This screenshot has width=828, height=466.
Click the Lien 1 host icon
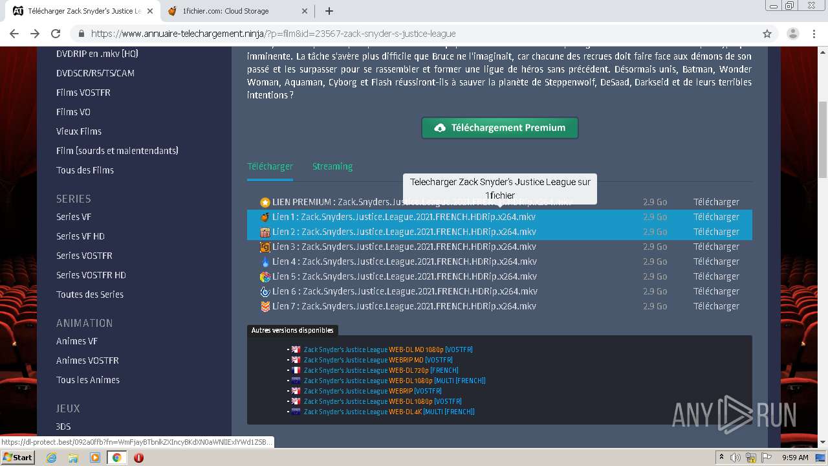(x=265, y=217)
